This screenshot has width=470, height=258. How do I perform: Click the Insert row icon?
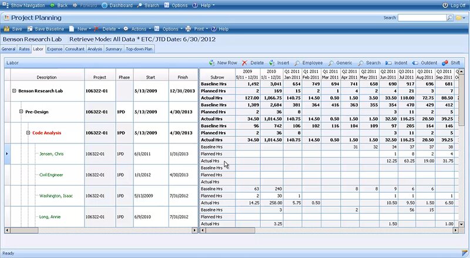[x=271, y=62]
